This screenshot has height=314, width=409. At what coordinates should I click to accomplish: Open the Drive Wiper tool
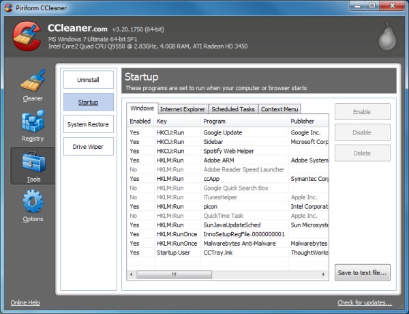tap(89, 147)
